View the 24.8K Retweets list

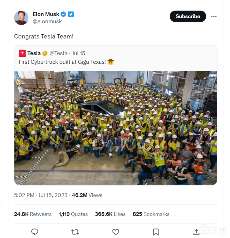tap(33, 214)
